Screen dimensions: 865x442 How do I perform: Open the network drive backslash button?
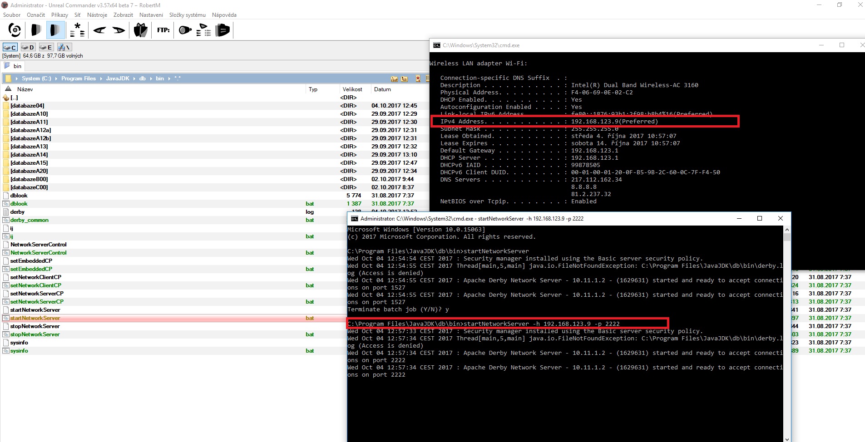(64, 47)
